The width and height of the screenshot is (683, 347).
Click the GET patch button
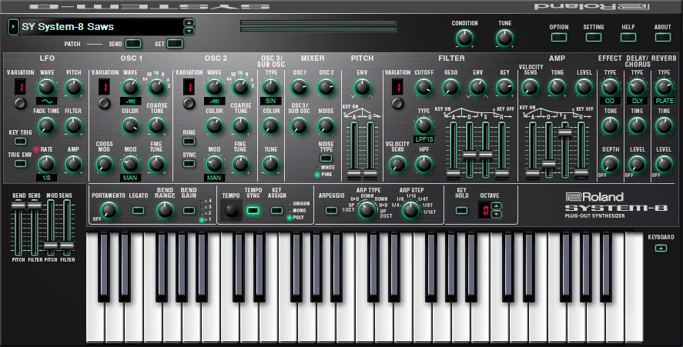pyautogui.click(x=174, y=44)
